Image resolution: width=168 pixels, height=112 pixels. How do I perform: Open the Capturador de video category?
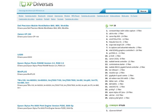(27, 19)
